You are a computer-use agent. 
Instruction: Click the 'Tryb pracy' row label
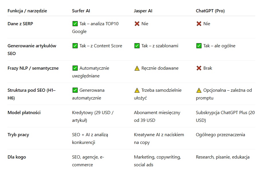[x=18, y=135]
